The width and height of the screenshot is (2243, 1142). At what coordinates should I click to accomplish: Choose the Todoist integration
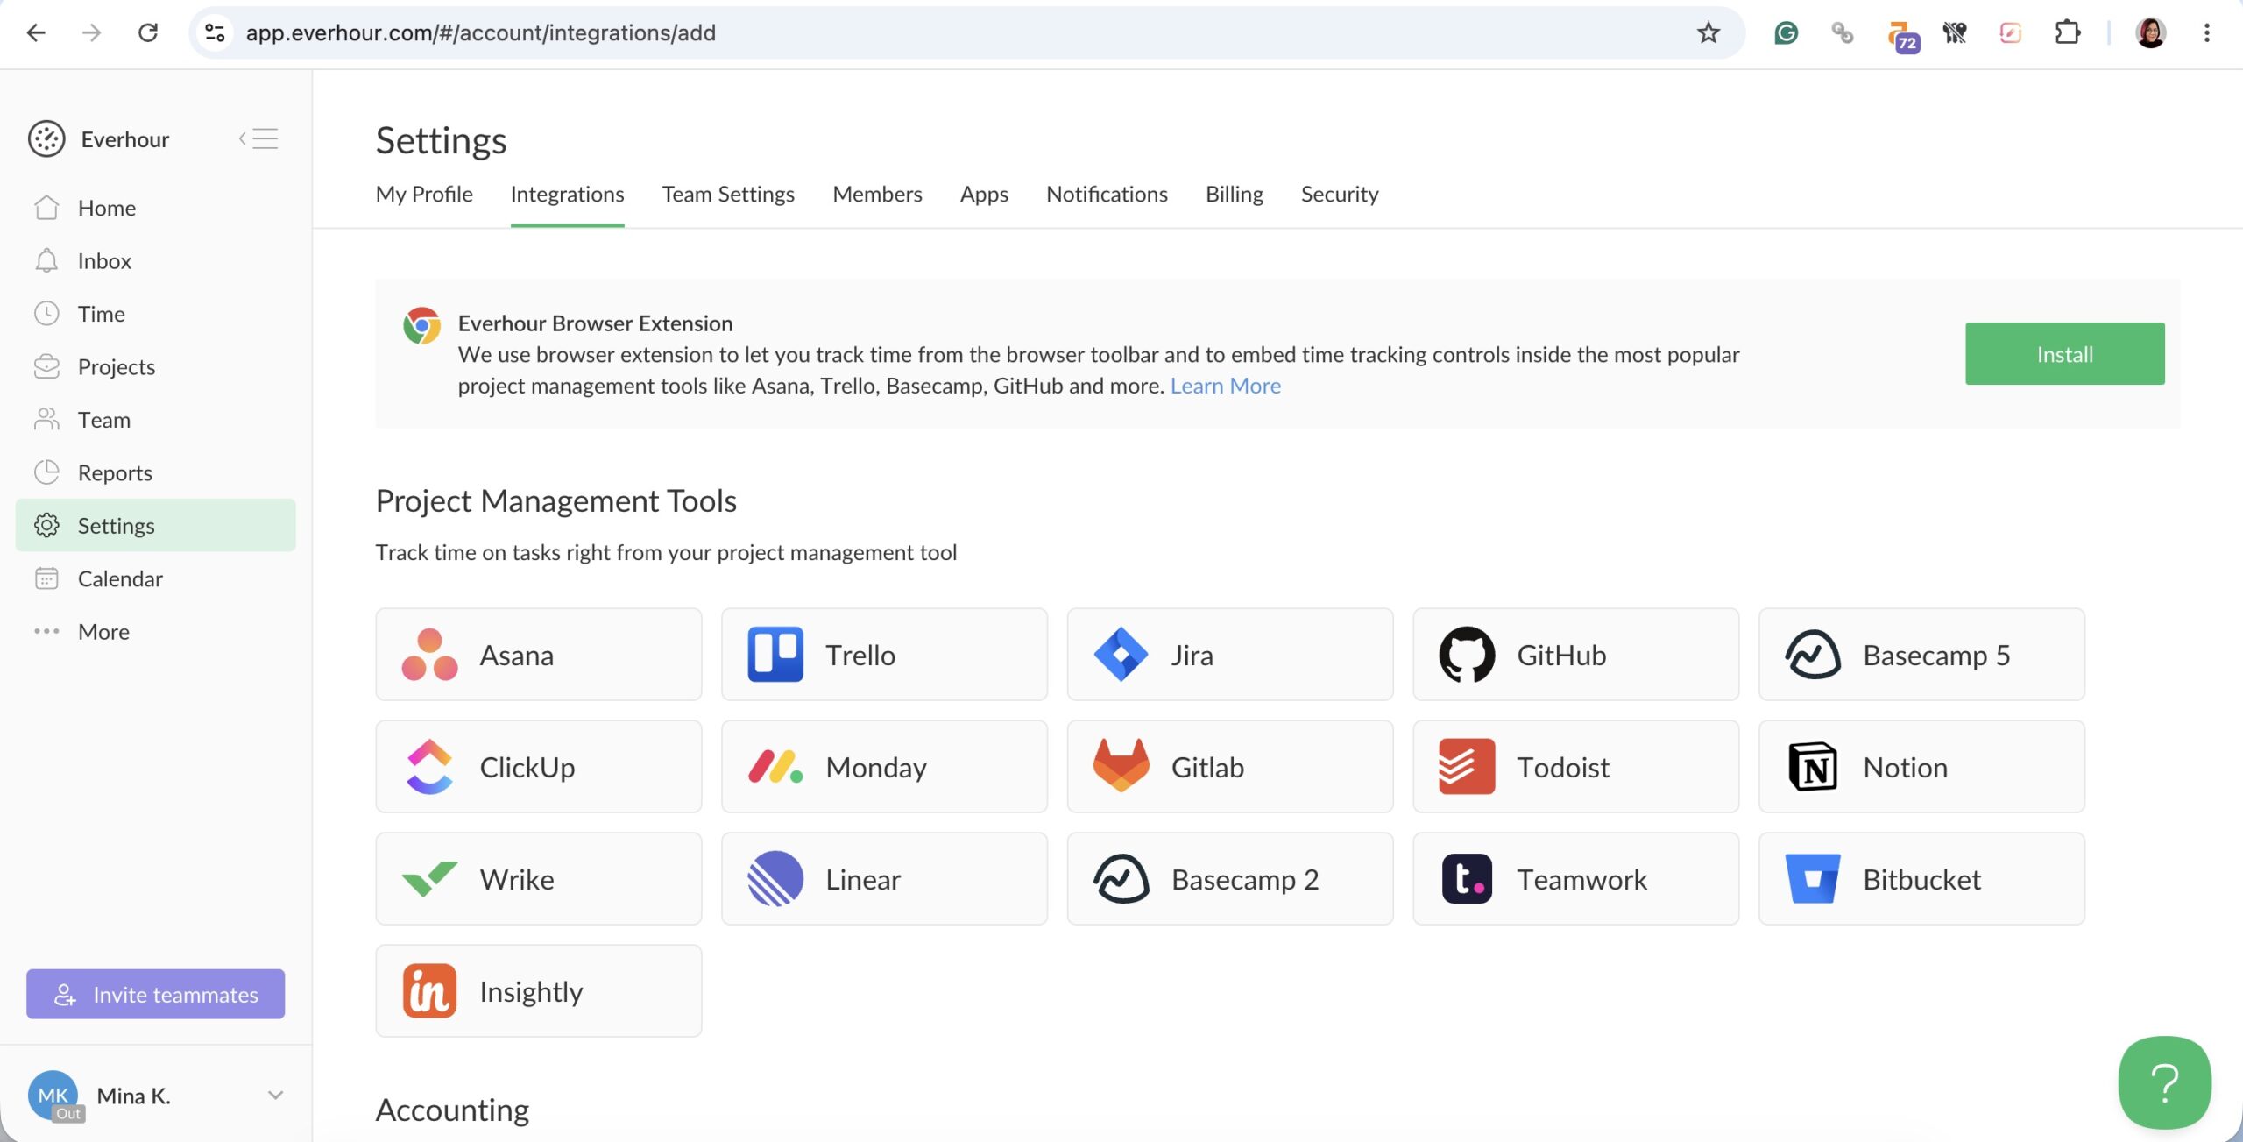coord(1575,767)
